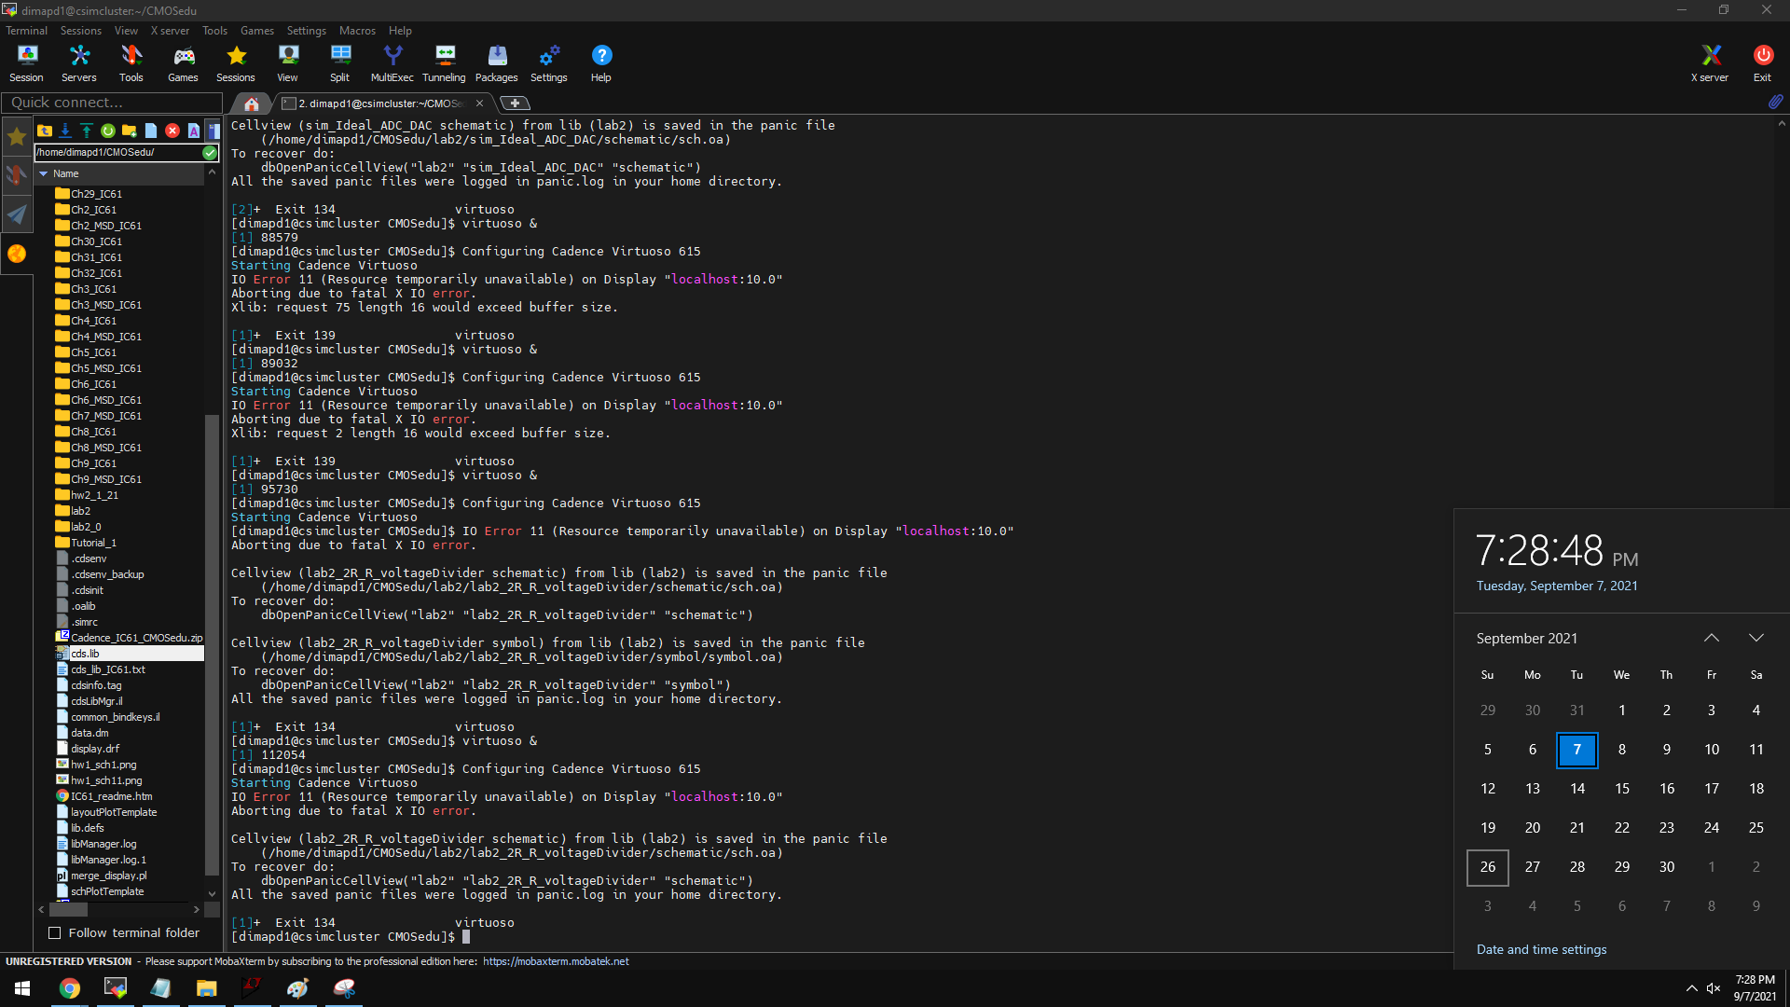Open the Macros menu
1790x1007 pixels.
coord(357,31)
